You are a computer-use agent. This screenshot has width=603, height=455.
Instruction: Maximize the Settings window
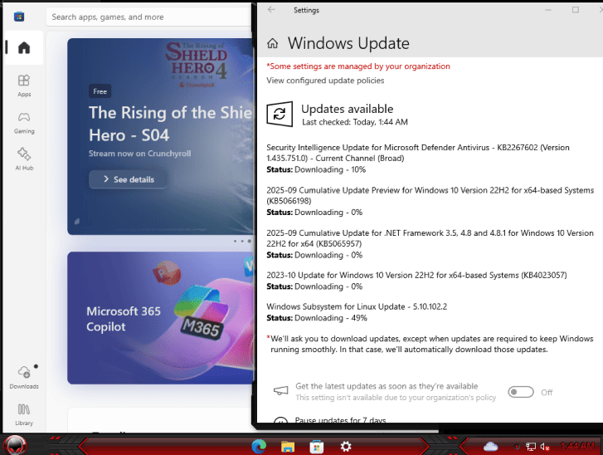point(576,10)
